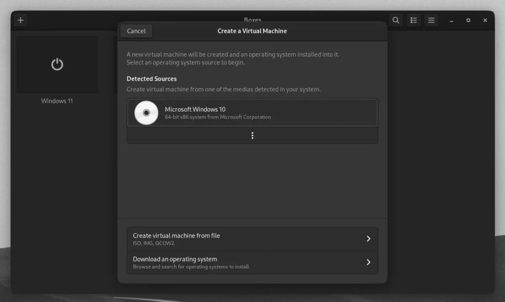Cancel the Create a Virtual Machine dialog

(136, 31)
